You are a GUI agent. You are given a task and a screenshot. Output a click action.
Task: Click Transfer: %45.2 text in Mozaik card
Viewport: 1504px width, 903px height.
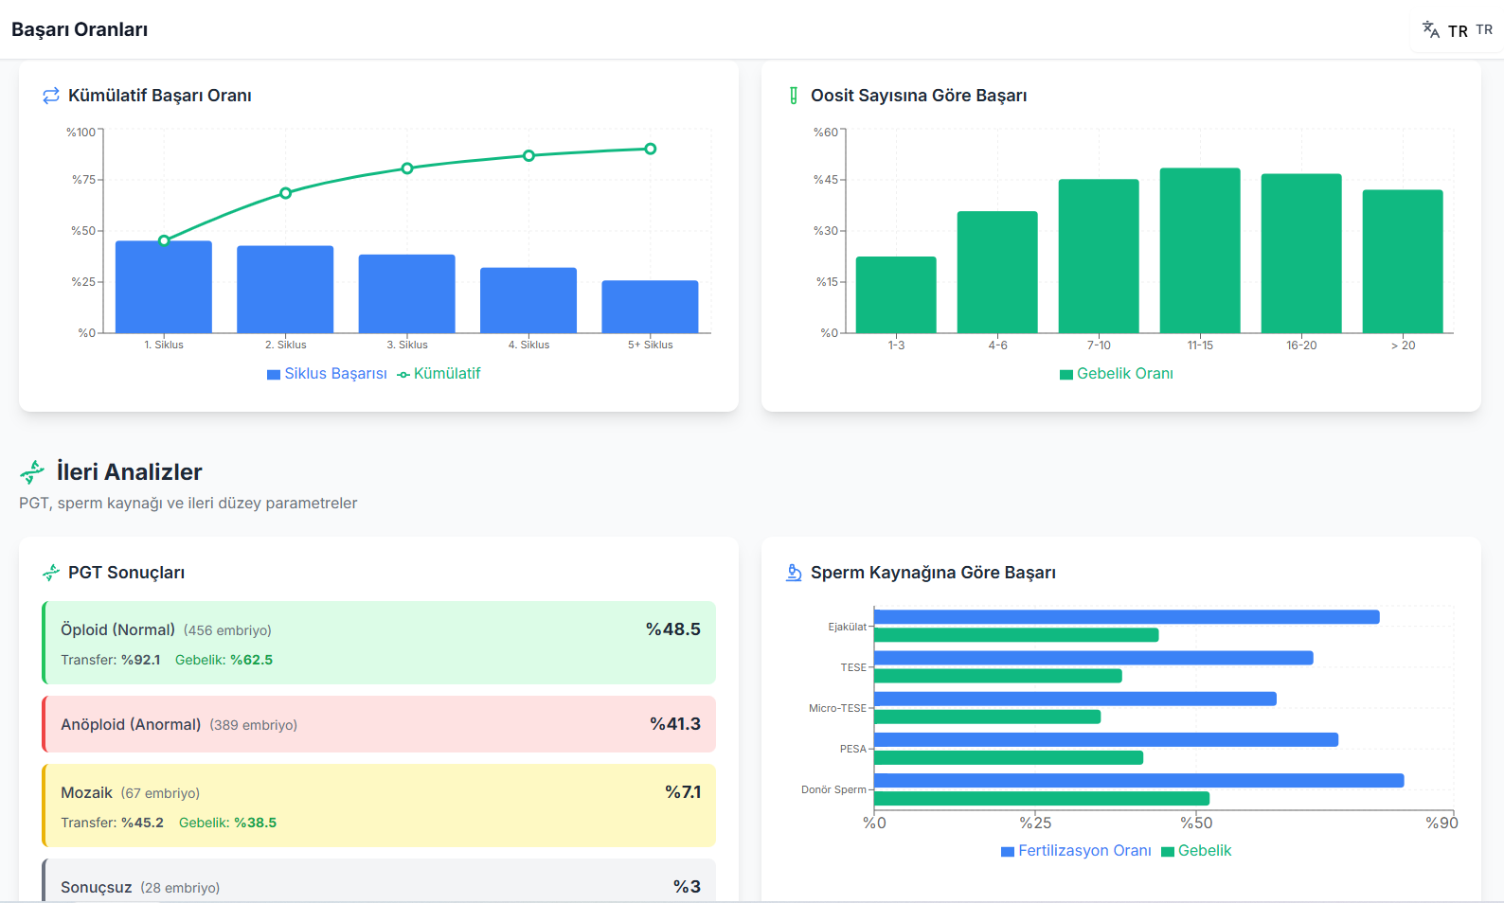[112, 823]
